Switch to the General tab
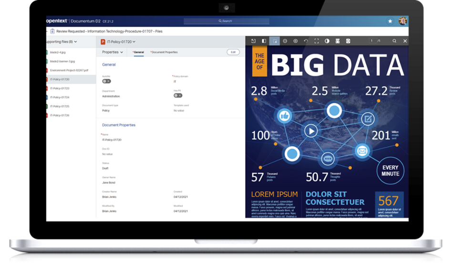Viewport: 453px width, 267px height. click(138, 52)
